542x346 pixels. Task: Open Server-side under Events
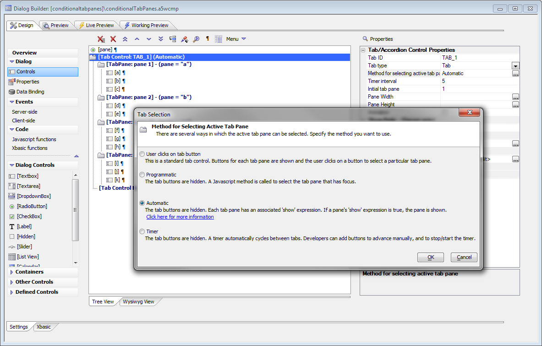pos(25,112)
